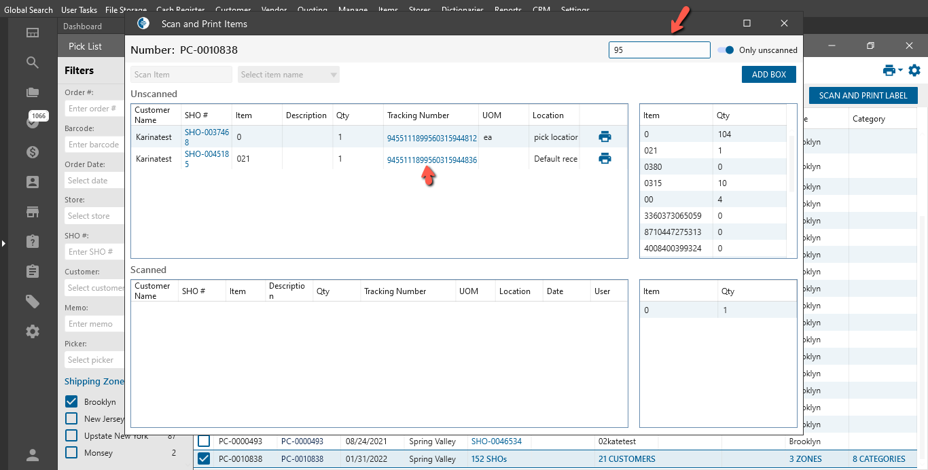Toggle the Only unscanned switch
The width and height of the screenshot is (928, 470).
(x=726, y=50)
